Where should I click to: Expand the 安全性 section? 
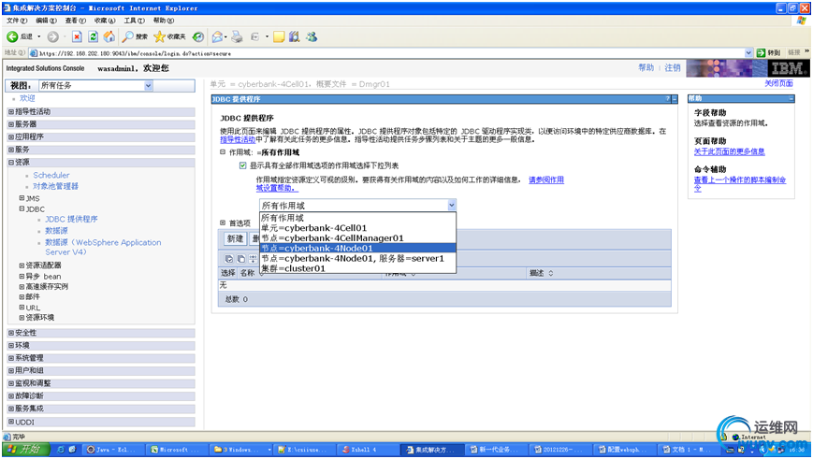click(x=11, y=333)
